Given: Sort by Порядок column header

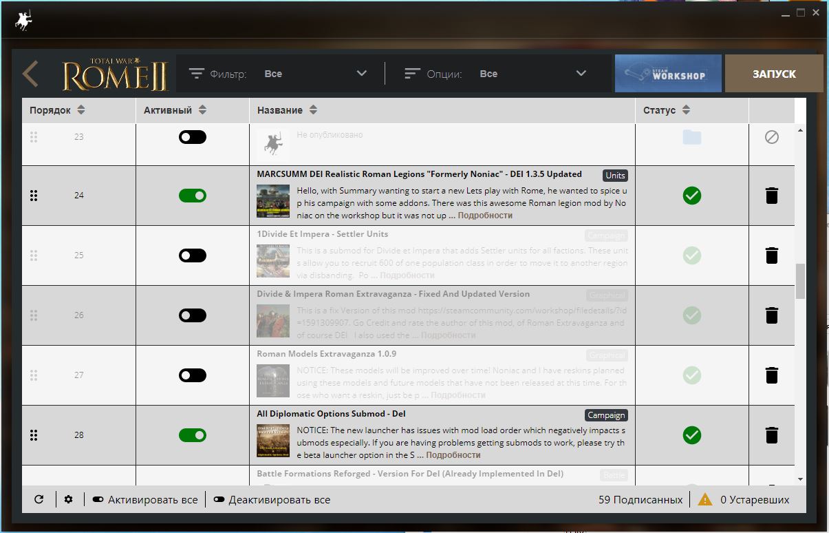Looking at the screenshot, I should click(x=57, y=110).
